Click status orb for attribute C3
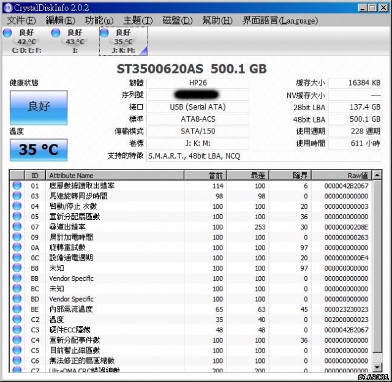 [x=17, y=329]
